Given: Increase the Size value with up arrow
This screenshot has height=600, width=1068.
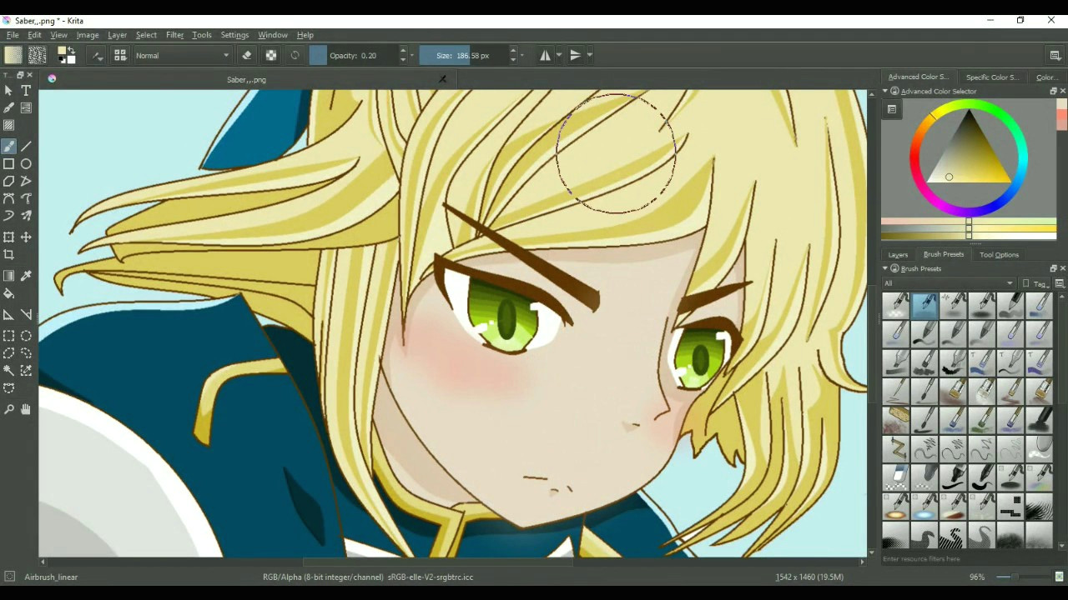Looking at the screenshot, I should tap(513, 50).
